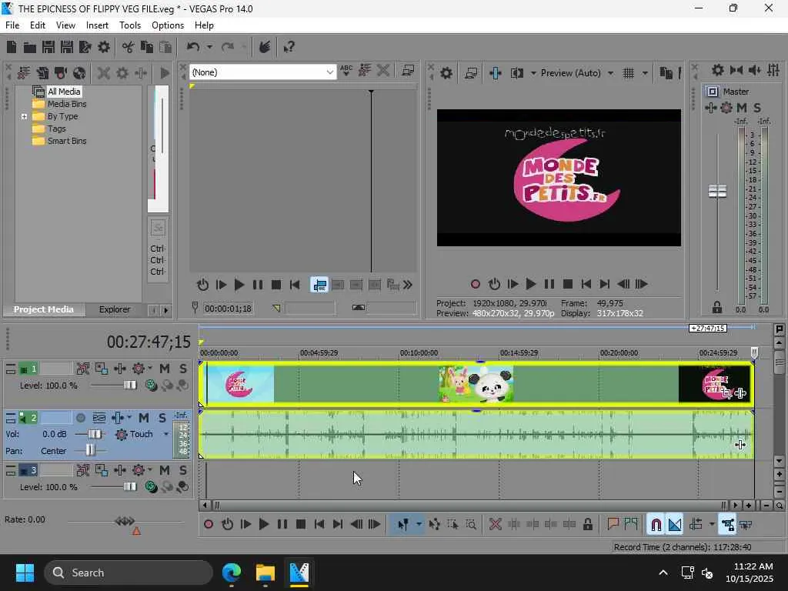Click the What's This help icon
788x591 pixels.
(289, 47)
